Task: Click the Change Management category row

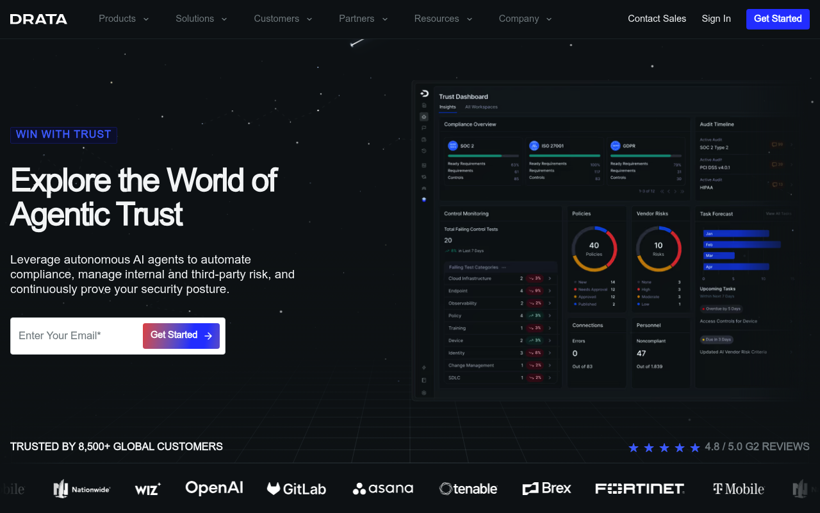Action: pyautogui.click(x=501, y=366)
